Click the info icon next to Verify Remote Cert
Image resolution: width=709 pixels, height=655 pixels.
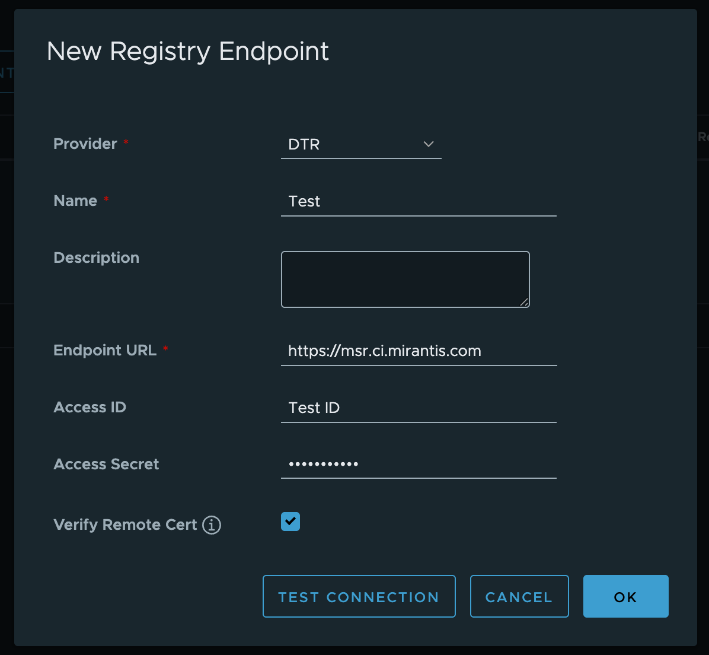click(212, 524)
